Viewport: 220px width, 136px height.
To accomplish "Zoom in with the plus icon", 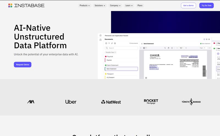I will [186, 48].
